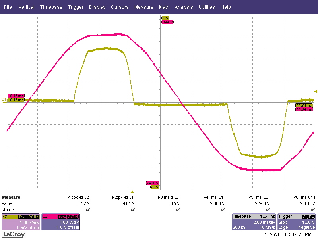Click the trigger position triangle below grid
Screen dimensions: 318x238
coord(132,192)
